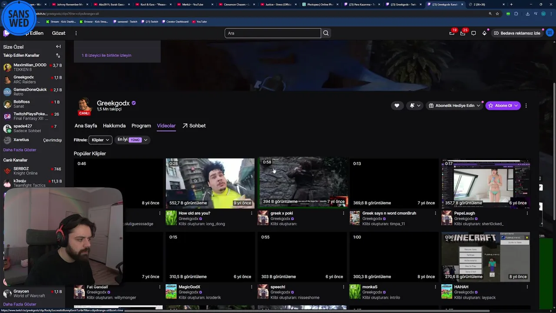556x313 pixels.
Task: Open the Stream - Kick Dashboard bookmark
Action: click(61, 21)
